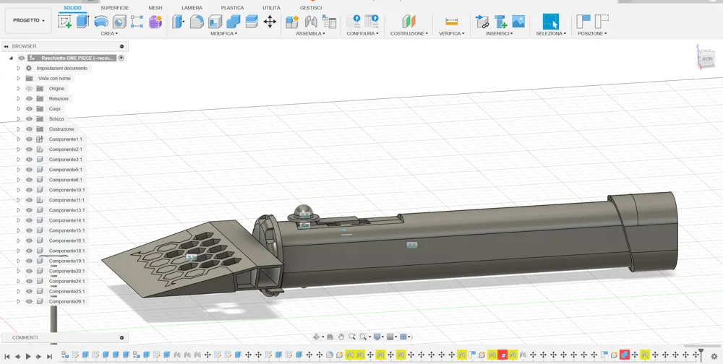Screen dimensions: 723x364
Task: Hide Componente1:1 with its eye icon
Action: pyautogui.click(x=29, y=139)
